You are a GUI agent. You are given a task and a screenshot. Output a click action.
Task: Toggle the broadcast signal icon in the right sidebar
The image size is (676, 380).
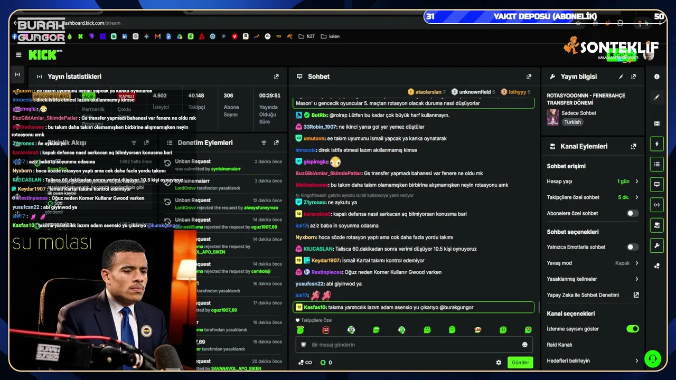[657, 205]
